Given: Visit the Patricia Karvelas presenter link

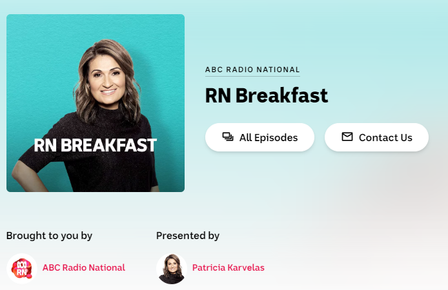Looking at the screenshot, I should click(x=229, y=267).
